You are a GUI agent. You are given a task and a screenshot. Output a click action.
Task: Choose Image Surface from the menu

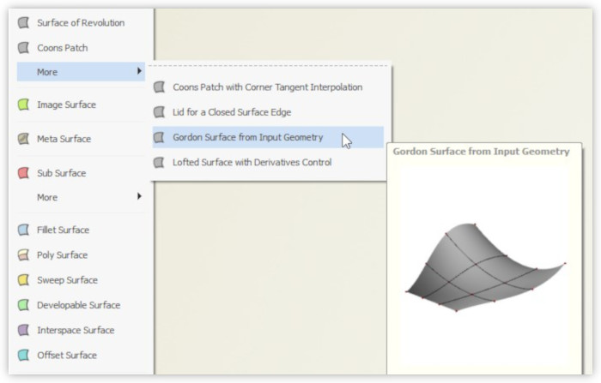click(x=81, y=105)
